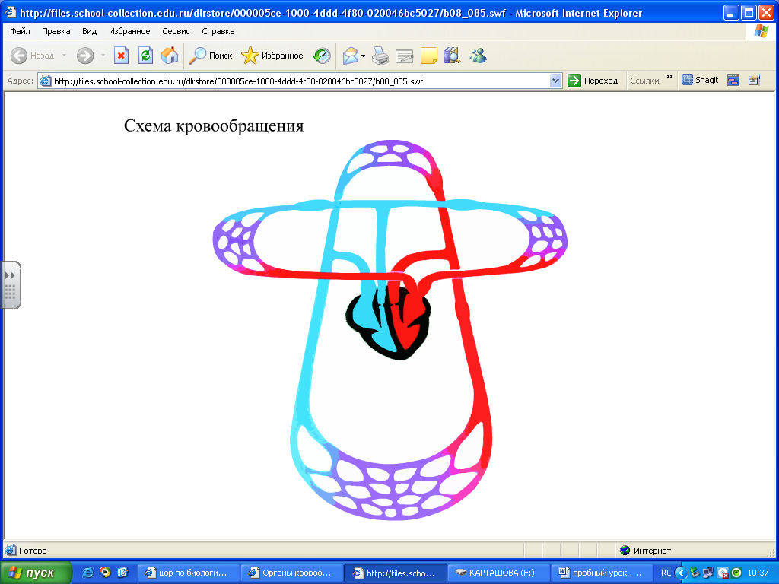Click the Схема кровообращения heading
The image size is (779, 584).
[x=214, y=126]
